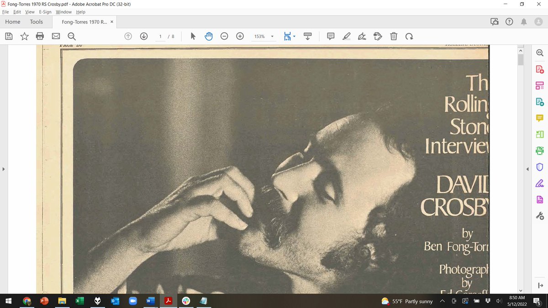Zoom in with the plus button
Viewport: 548px width, 308px height.
pos(240,36)
